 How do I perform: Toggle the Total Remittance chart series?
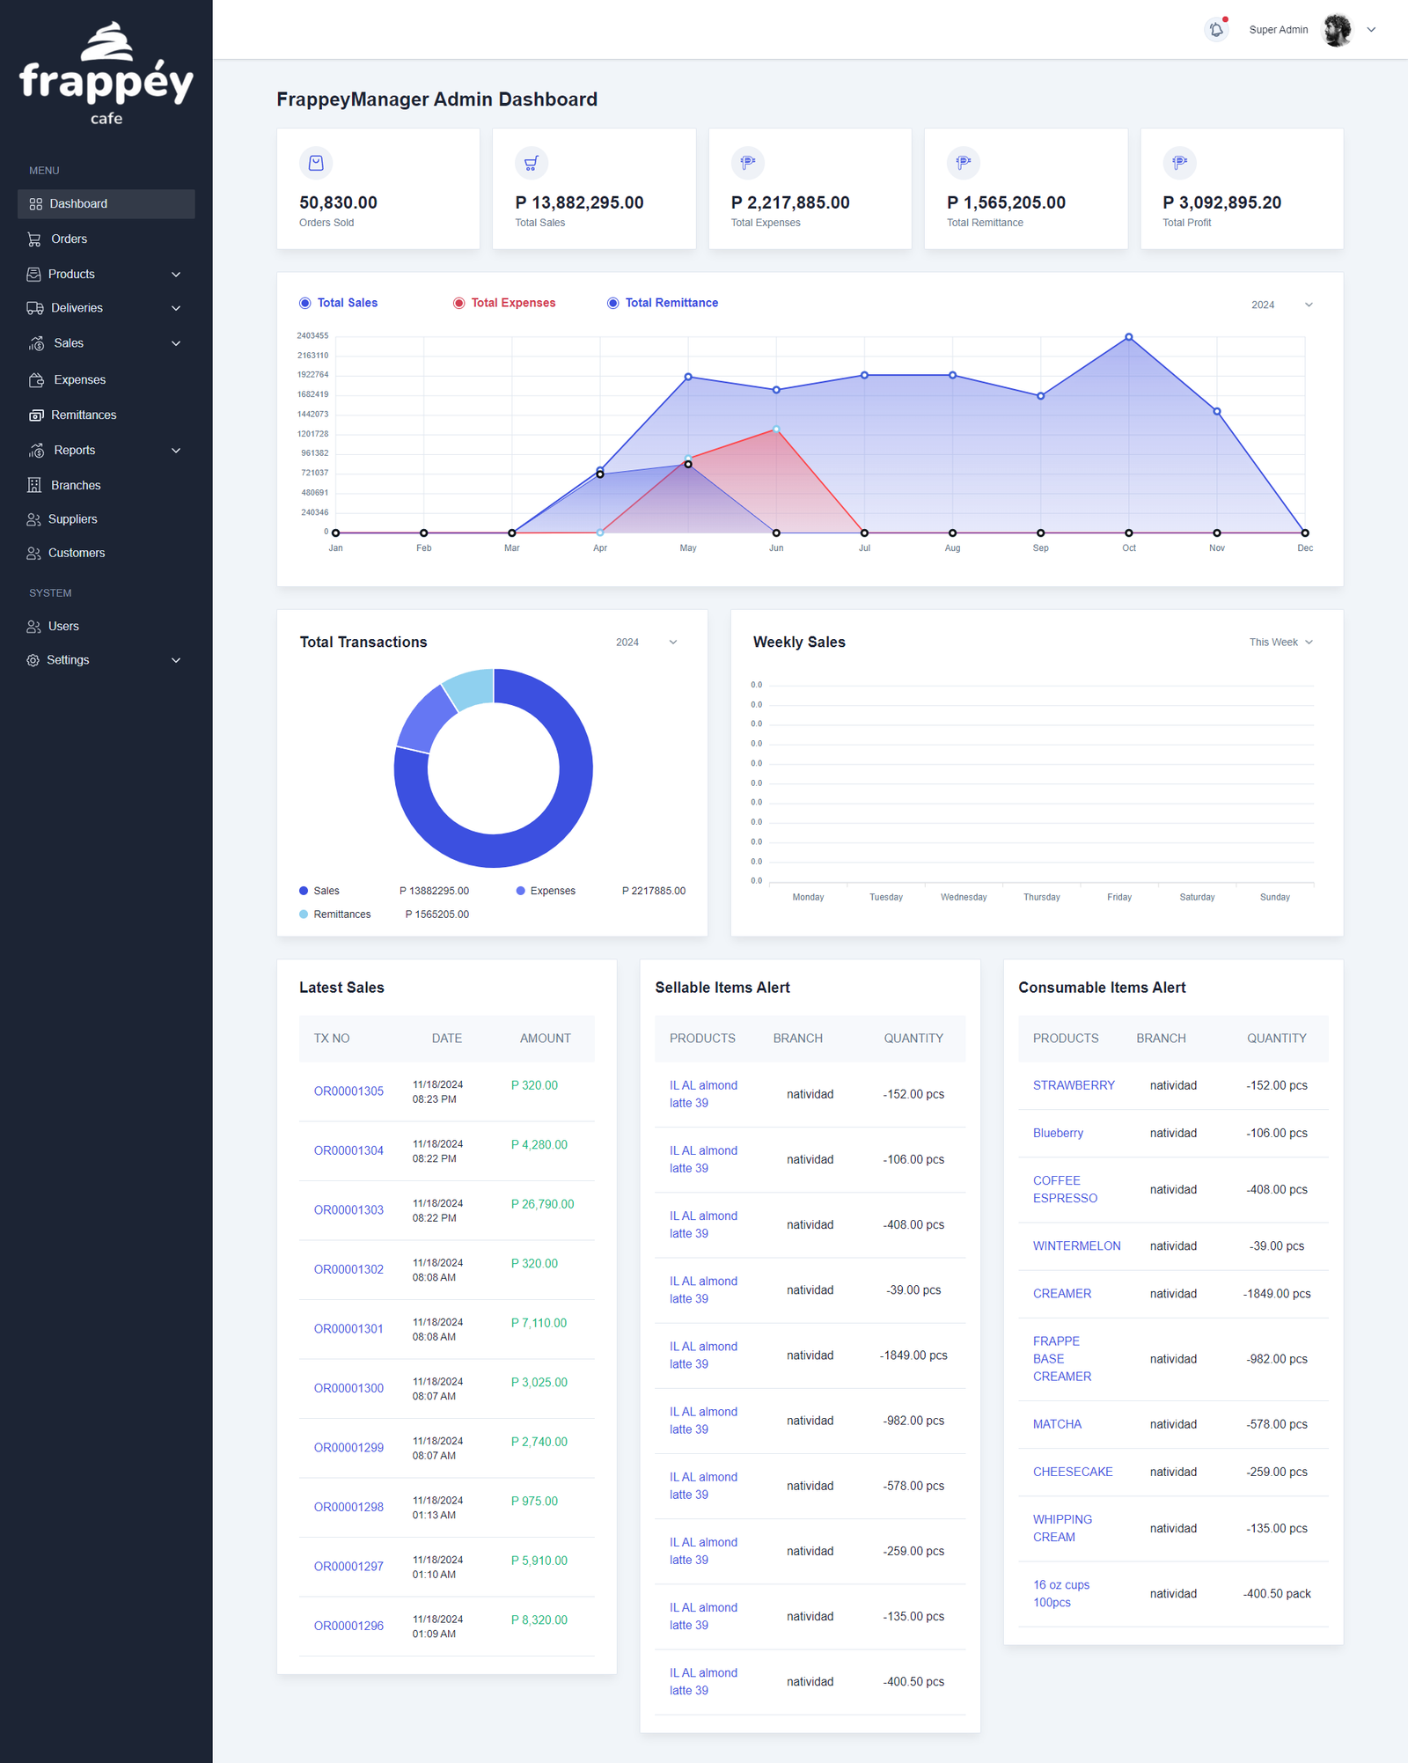663,303
